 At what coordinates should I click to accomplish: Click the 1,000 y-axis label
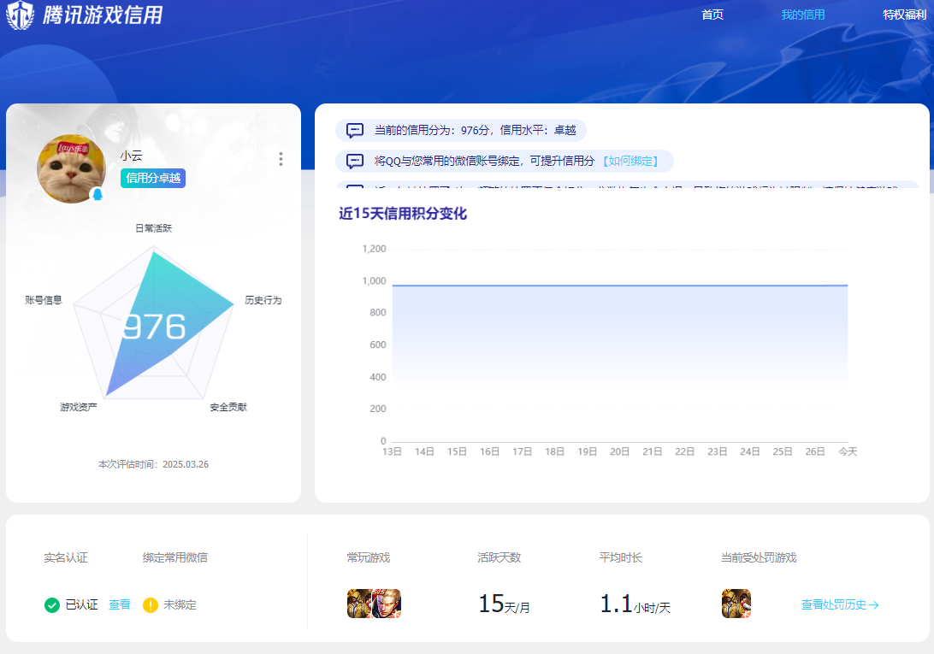pyautogui.click(x=374, y=281)
